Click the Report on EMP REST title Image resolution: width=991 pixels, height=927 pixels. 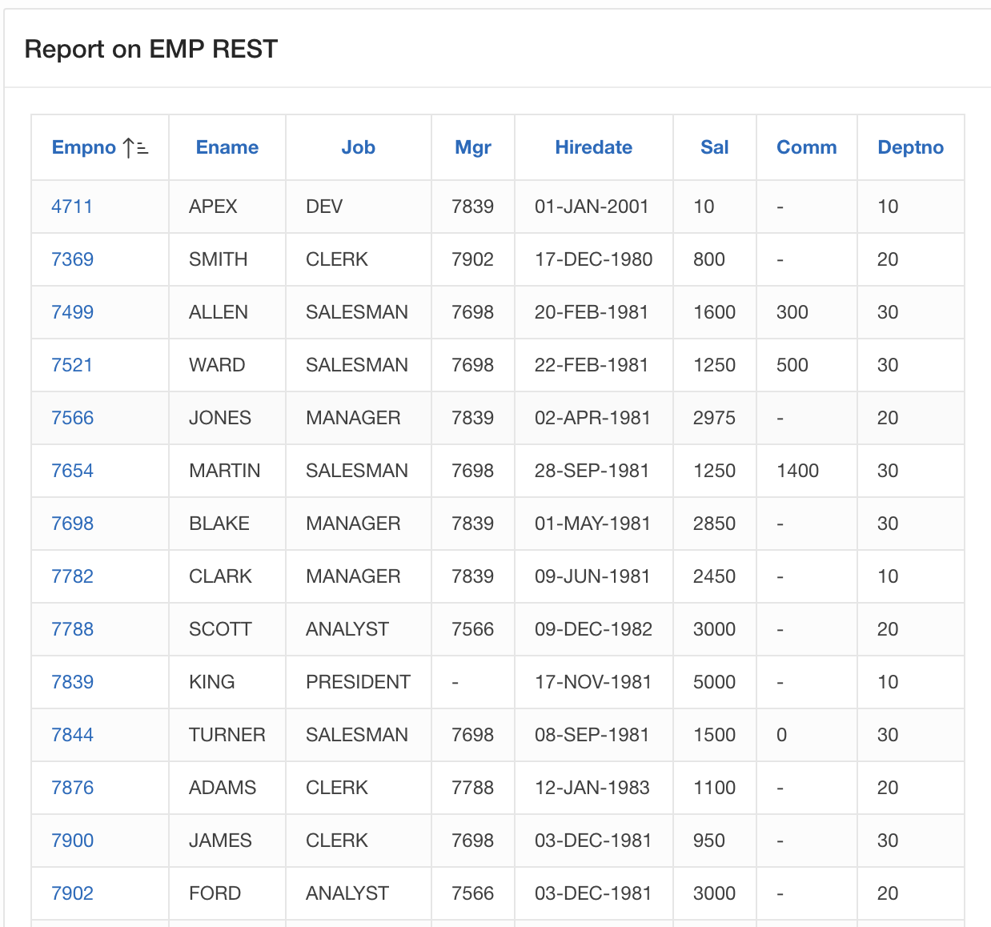[151, 50]
